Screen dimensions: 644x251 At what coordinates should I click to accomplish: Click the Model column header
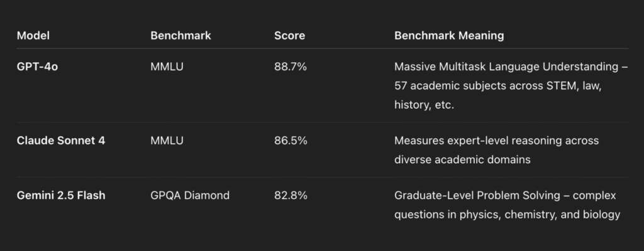coord(33,36)
